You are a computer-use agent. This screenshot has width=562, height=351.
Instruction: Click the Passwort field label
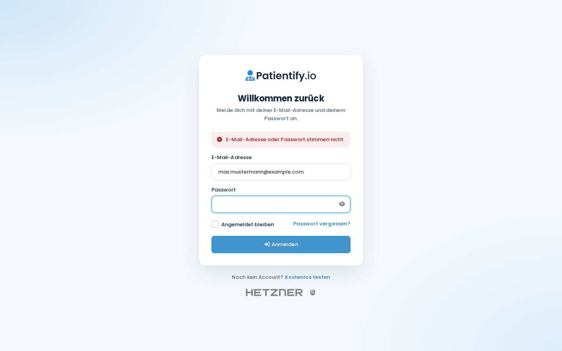point(224,190)
